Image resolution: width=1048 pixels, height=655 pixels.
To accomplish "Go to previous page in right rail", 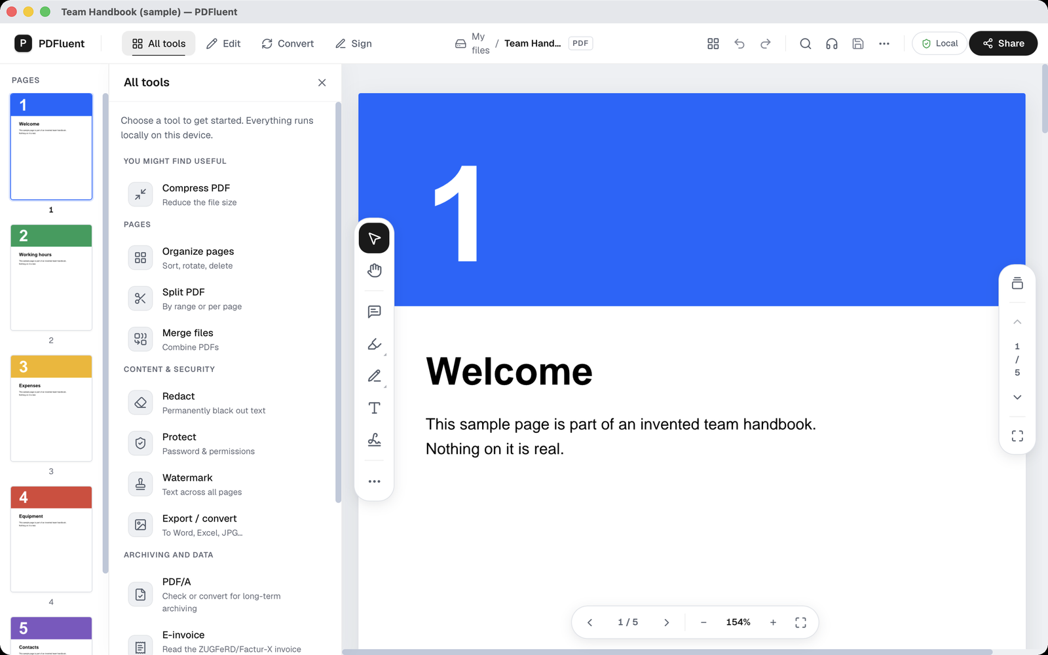I will point(1017,322).
